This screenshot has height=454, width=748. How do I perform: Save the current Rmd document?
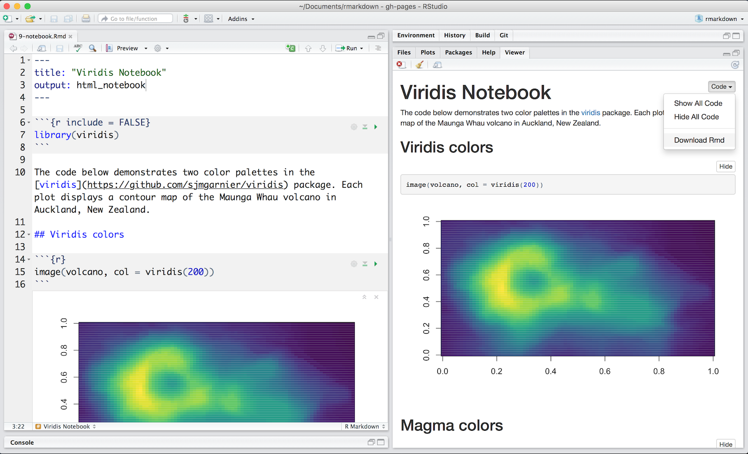point(60,48)
